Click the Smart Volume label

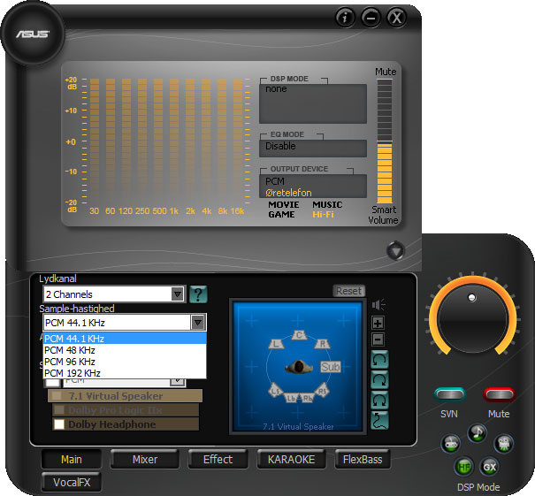[x=383, y=215]
